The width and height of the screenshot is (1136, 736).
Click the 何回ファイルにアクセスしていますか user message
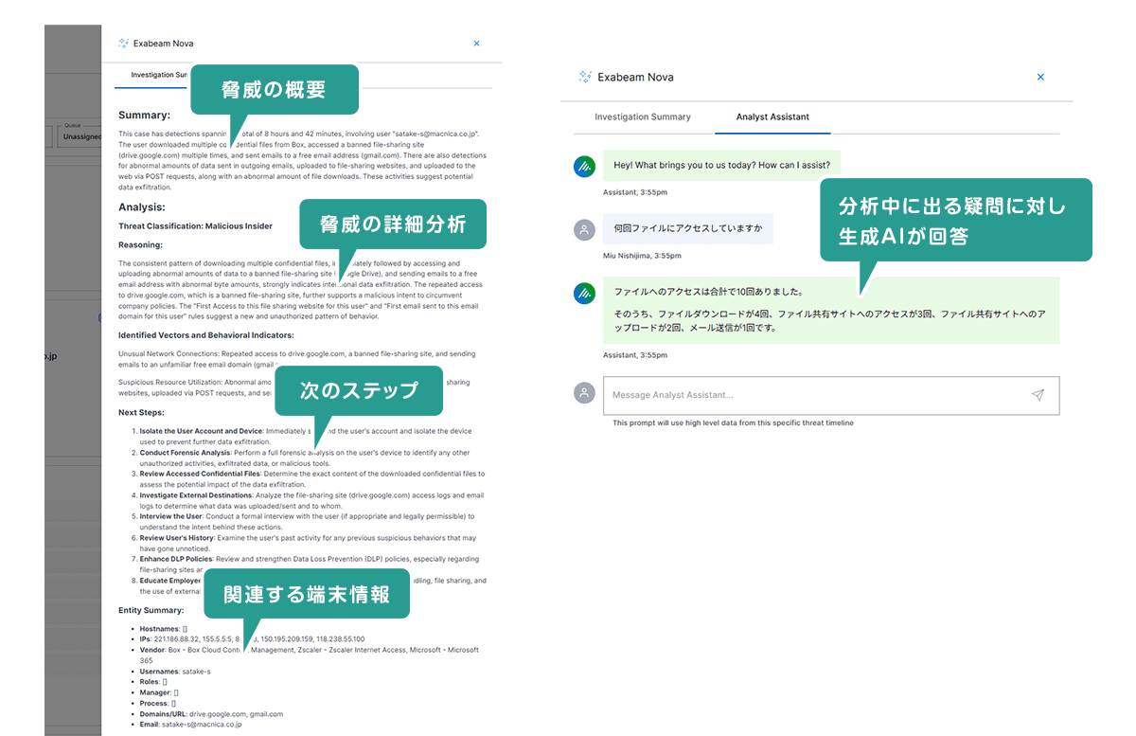pos(687,228)
